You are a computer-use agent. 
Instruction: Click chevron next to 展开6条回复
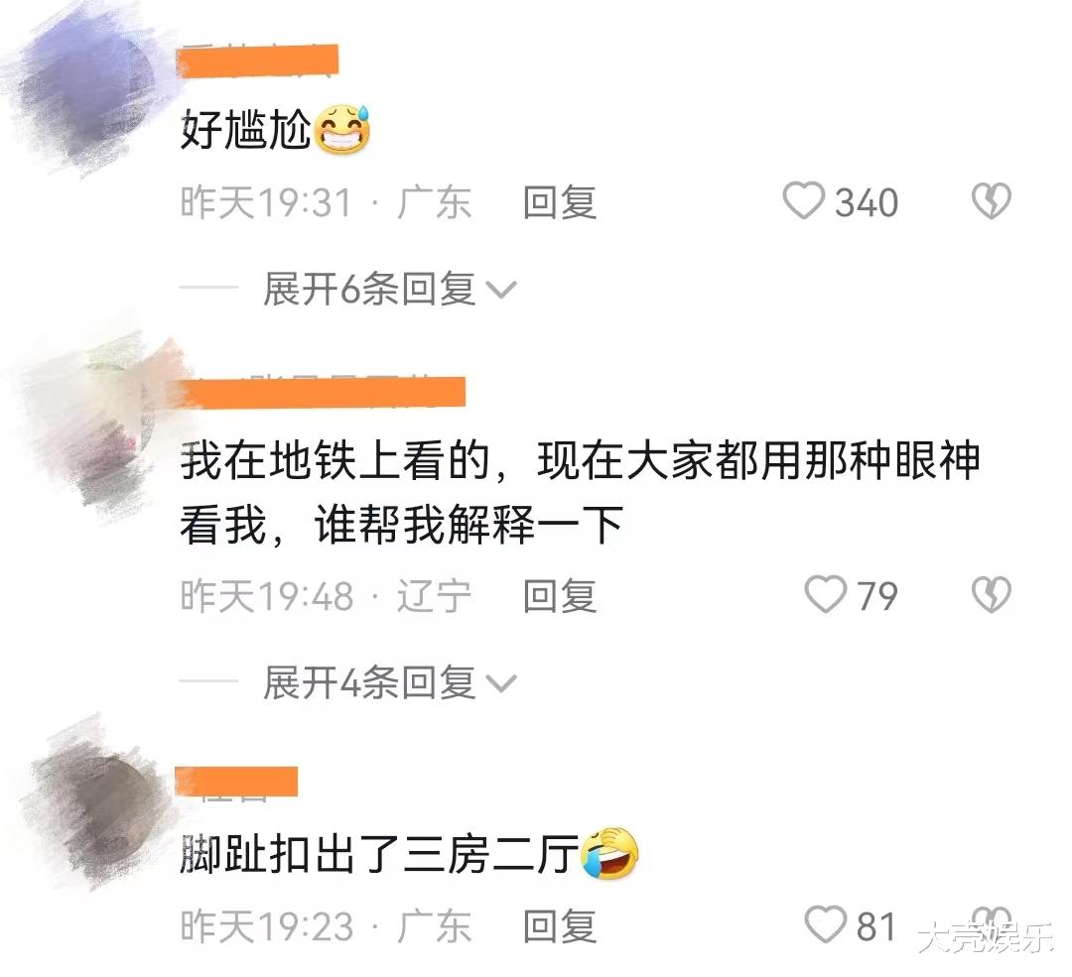(x=501, y=291)
